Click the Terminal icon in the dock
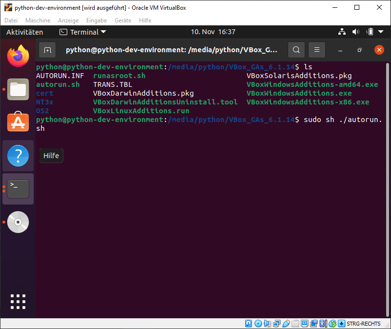The image size is (391, 329). tap(18, 189)
